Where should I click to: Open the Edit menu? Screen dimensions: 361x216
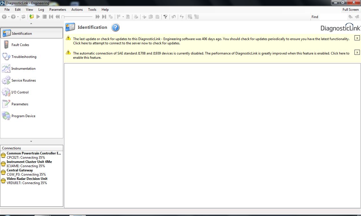18,10
